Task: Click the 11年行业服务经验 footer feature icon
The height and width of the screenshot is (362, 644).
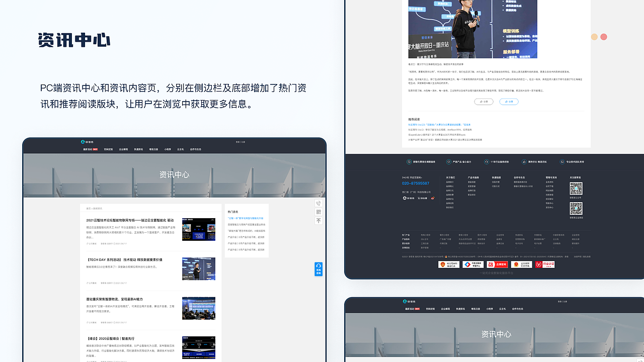Action: coord(486,162)
